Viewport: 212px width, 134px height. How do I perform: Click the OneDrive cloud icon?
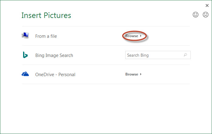pyautogui.click(x=25, y=74)
